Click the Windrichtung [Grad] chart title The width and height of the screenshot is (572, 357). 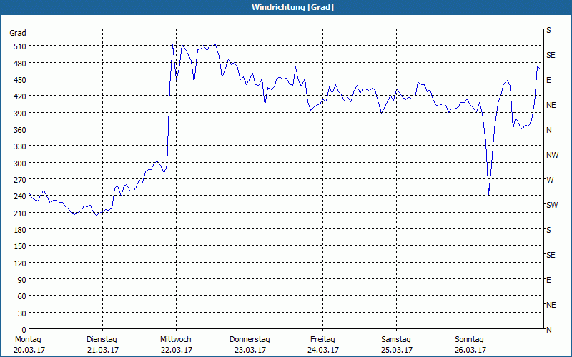292,7
